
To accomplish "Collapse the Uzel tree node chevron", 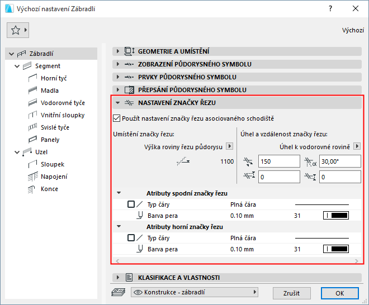I will tap(17, 152).
